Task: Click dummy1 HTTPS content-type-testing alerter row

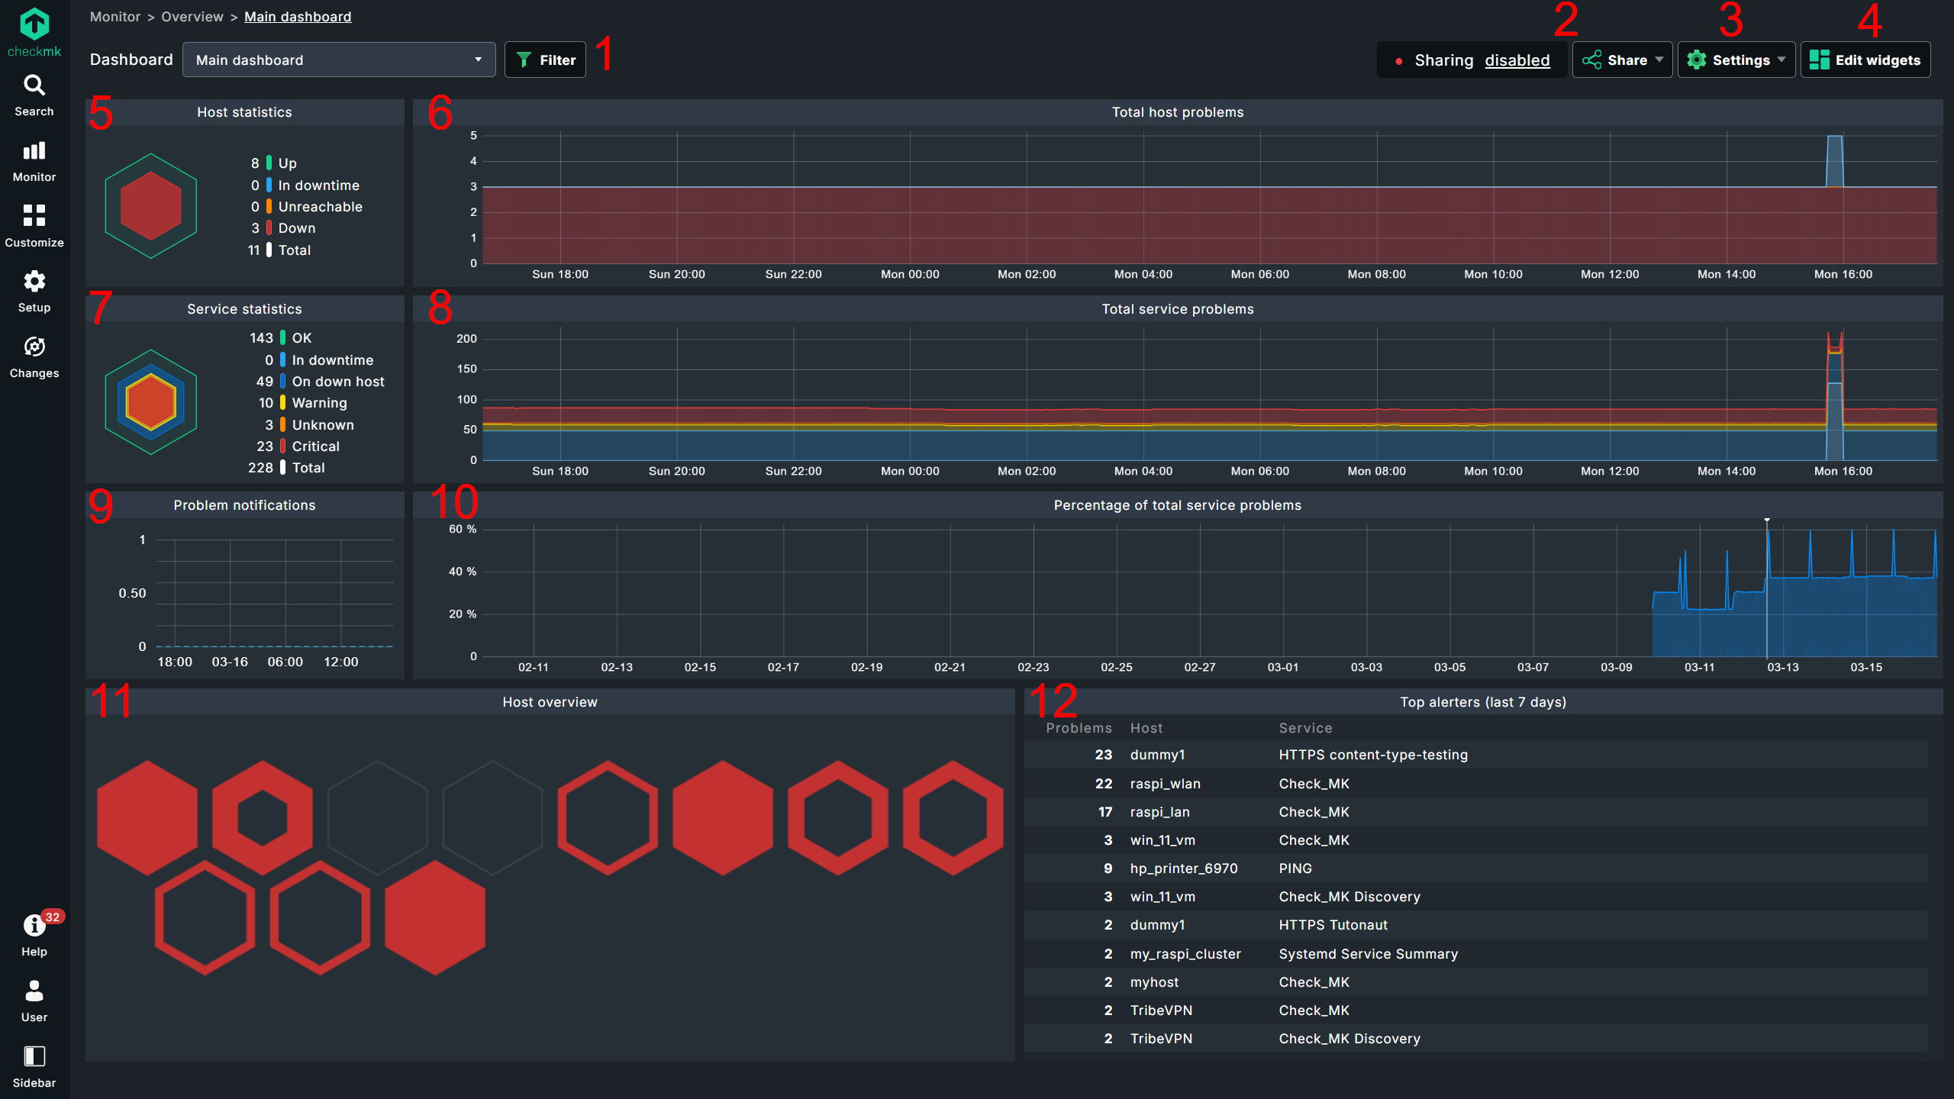Action: 1374,755
